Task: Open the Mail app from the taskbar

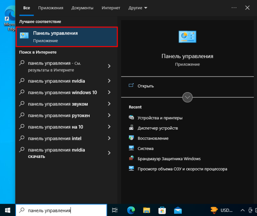Action: point(178,210)
